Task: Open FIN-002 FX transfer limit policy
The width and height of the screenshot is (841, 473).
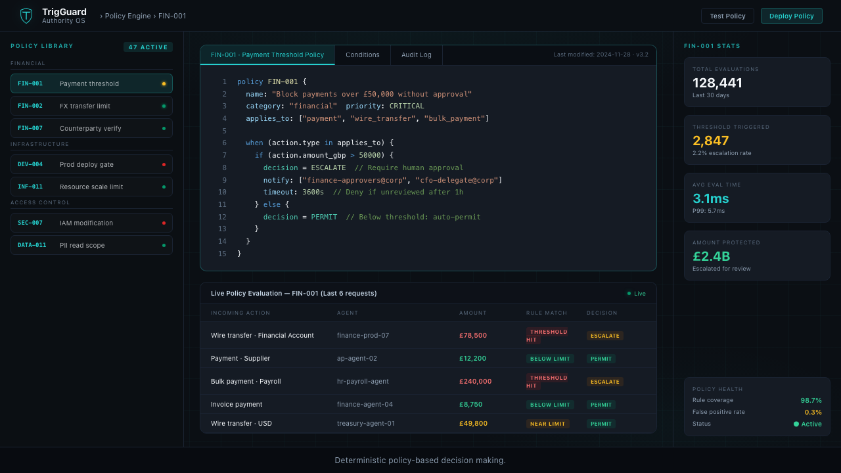Action: 91,106
